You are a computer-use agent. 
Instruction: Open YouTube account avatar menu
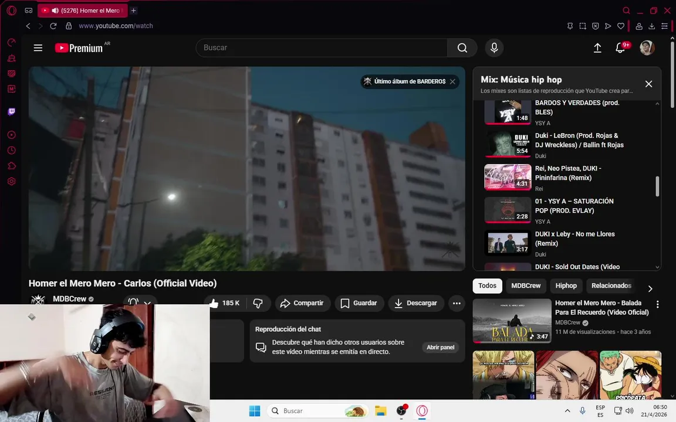tap(647, 48)
